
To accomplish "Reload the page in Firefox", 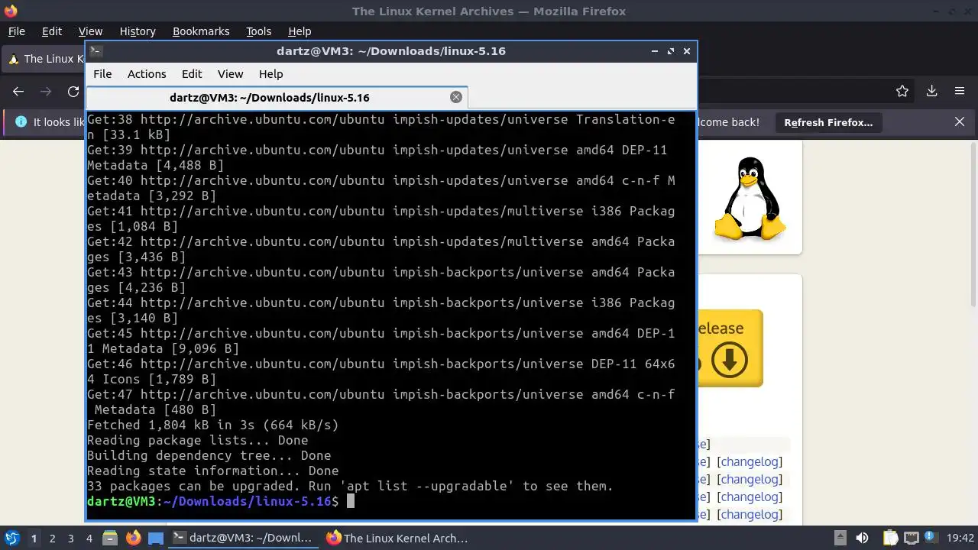I will pos(73,91).
